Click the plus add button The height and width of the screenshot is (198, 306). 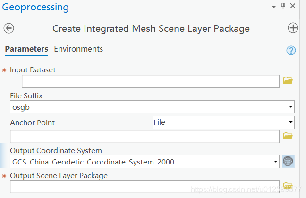coord(293,28)
